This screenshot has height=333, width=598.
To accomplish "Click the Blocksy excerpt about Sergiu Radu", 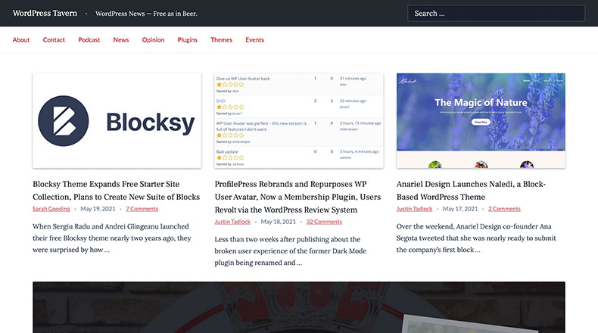I will coord(112,238).
